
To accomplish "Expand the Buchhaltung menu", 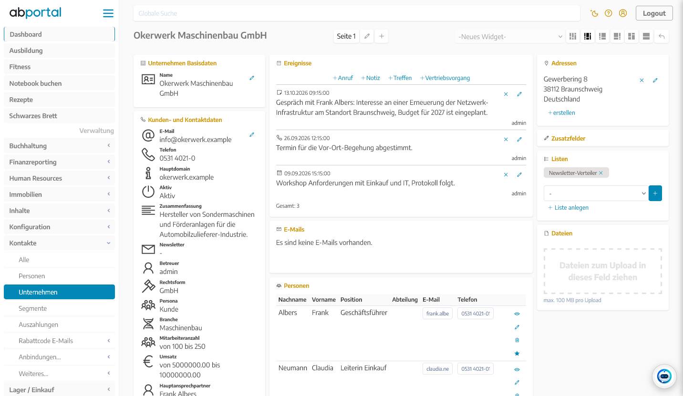I will point(59,146).
